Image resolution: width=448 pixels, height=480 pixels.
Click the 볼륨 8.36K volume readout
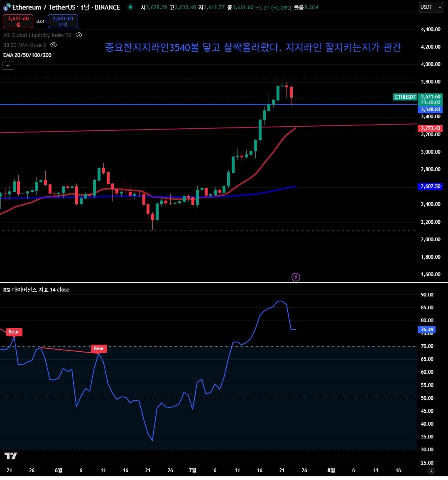click(306, 7)
